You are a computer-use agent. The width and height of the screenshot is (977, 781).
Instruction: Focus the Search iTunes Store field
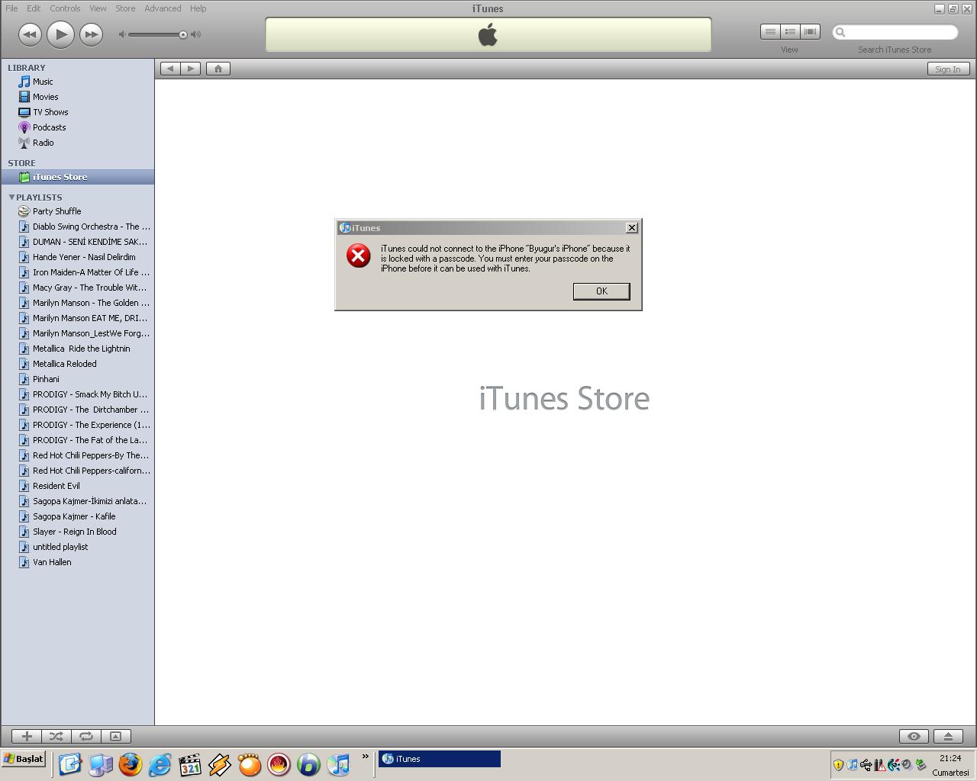(895, 32)
